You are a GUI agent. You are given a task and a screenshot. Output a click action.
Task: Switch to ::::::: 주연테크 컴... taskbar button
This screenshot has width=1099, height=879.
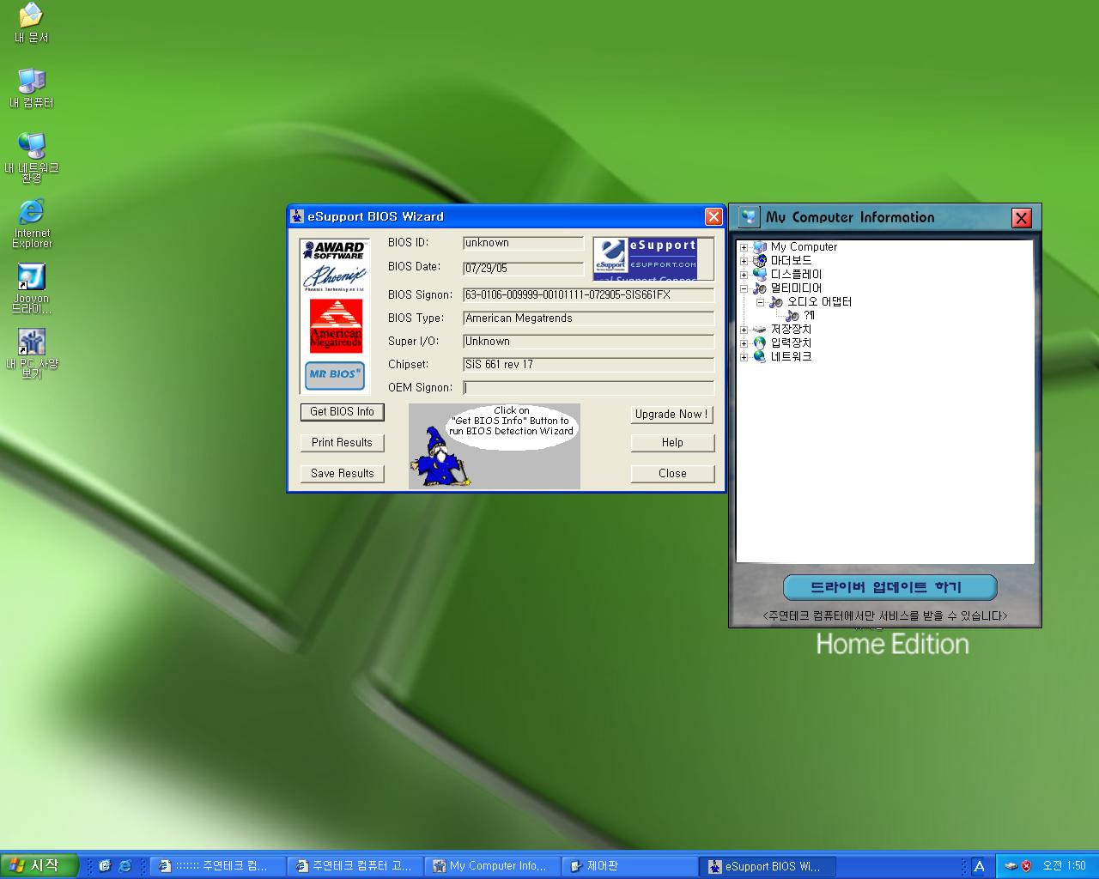(217, 867)
